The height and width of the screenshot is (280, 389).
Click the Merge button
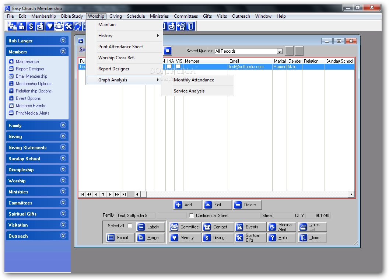click(151, 238)
